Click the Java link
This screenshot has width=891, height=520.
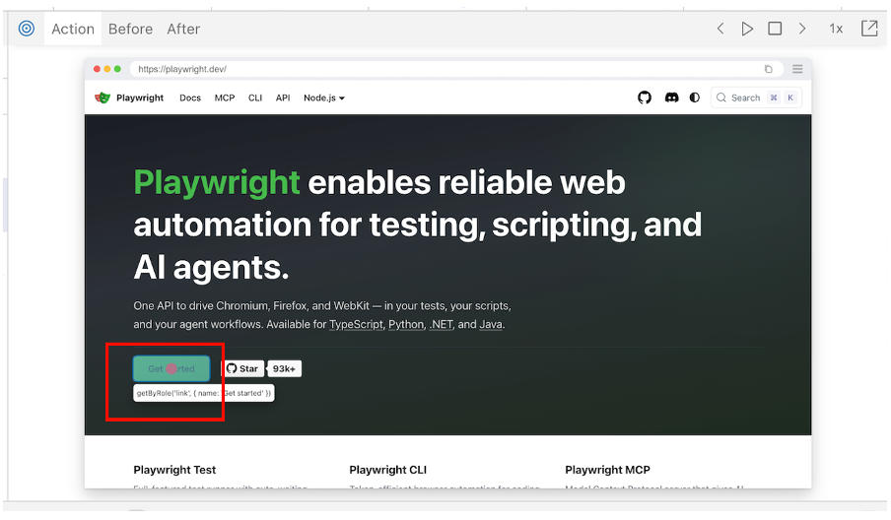[491, 324]
